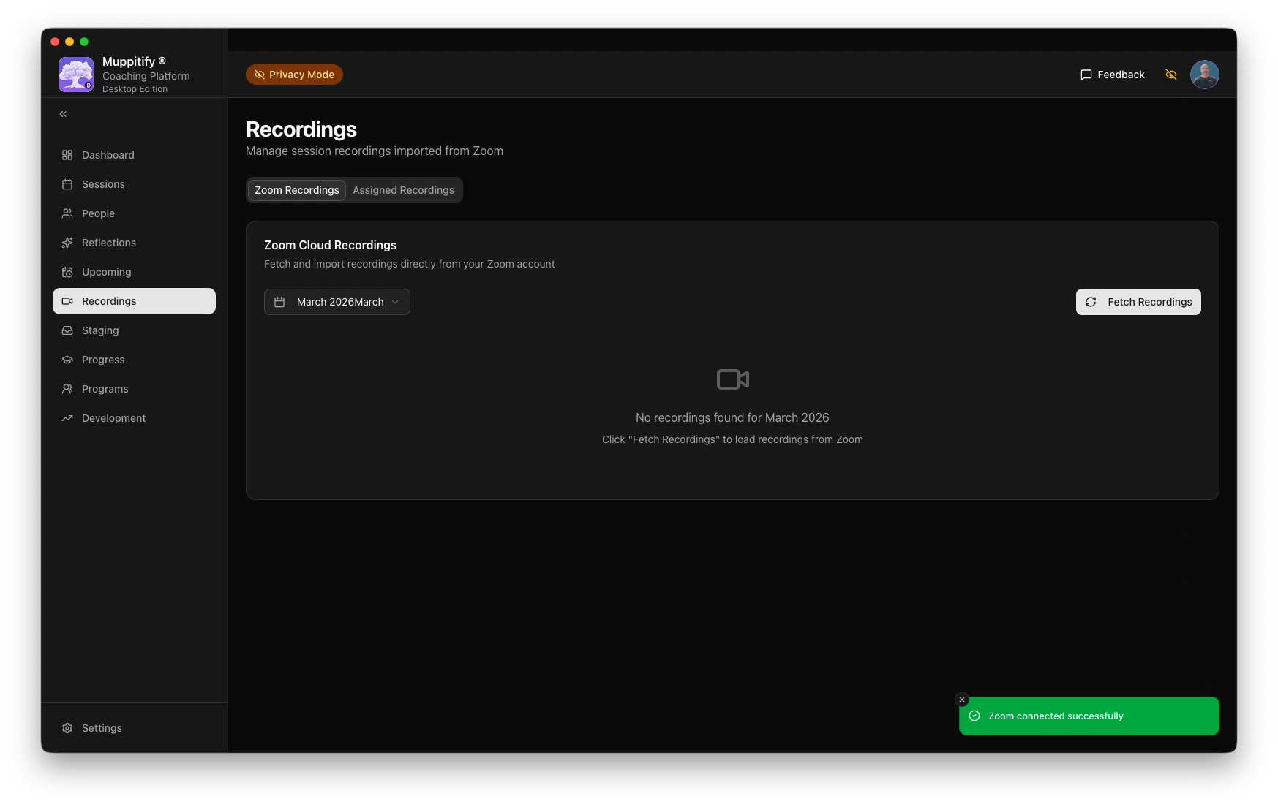Image resolution: width=1278 pixels, height=807 pixels.
Task: Click the chevron arrow in month selector
Action: (395, 302)
